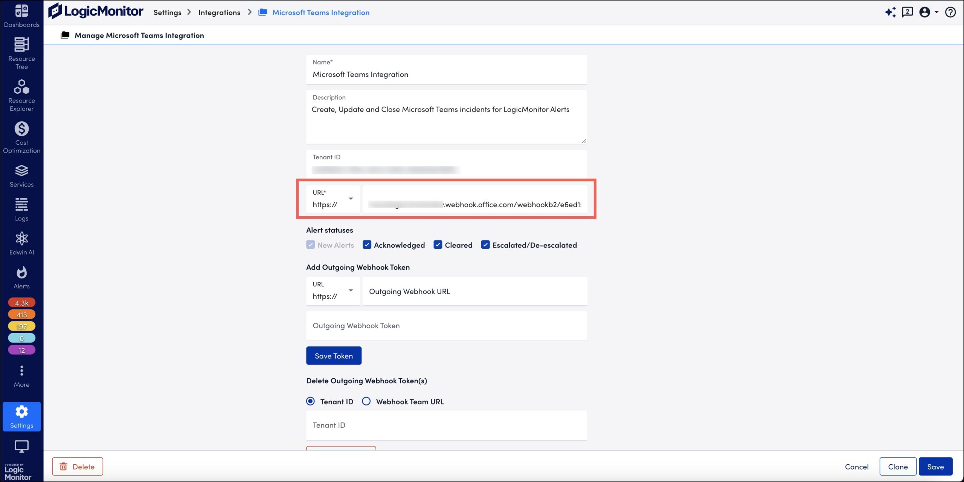The image size is (964, 482).
Task: Click the Description resize handle
Action: coord(584,141)
